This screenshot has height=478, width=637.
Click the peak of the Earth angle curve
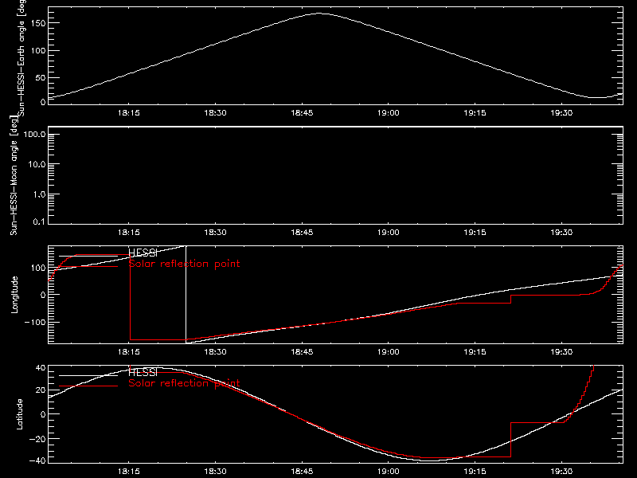tap(318, 14)
